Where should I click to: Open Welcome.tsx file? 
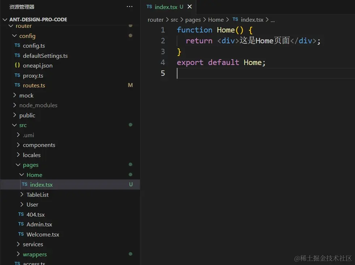pos(43,234)
